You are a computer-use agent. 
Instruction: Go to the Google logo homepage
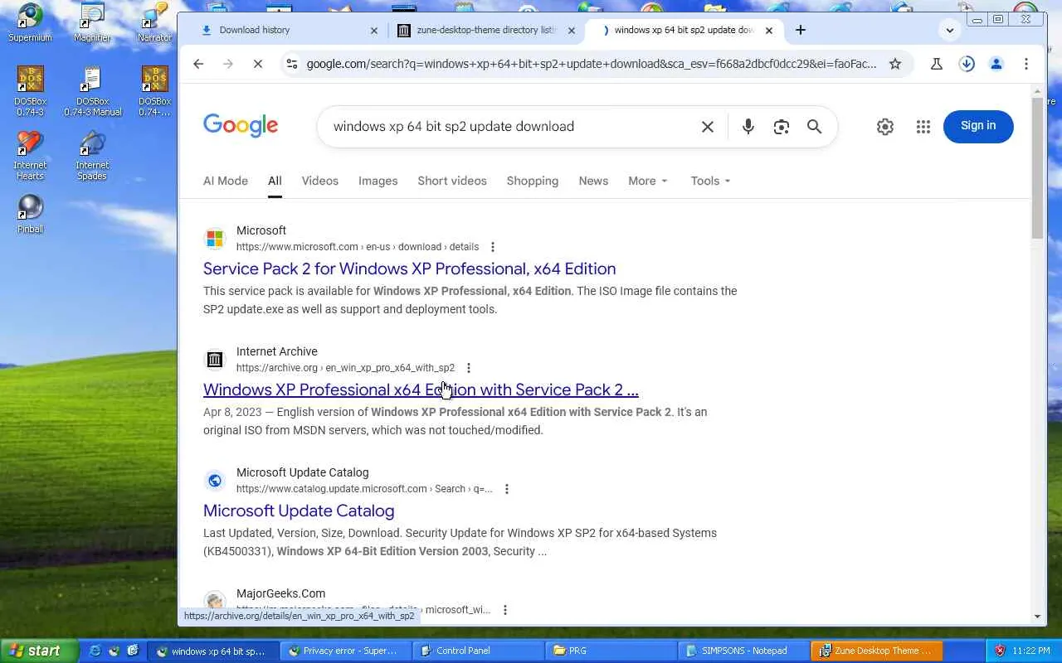tap(241, 126)
